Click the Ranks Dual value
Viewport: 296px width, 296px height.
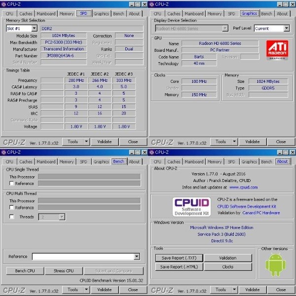129,49
